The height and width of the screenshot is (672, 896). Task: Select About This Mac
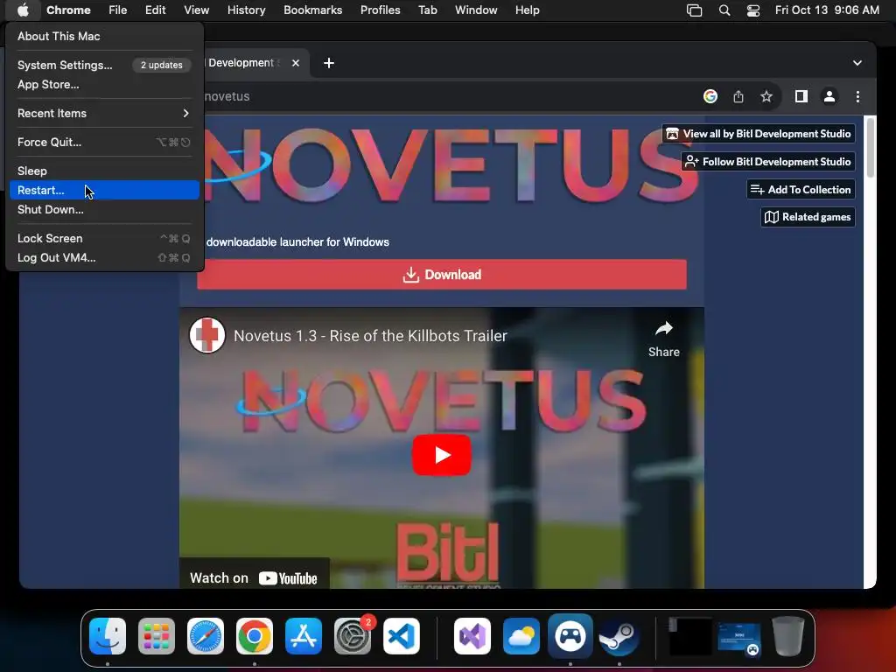click(104, 36)
